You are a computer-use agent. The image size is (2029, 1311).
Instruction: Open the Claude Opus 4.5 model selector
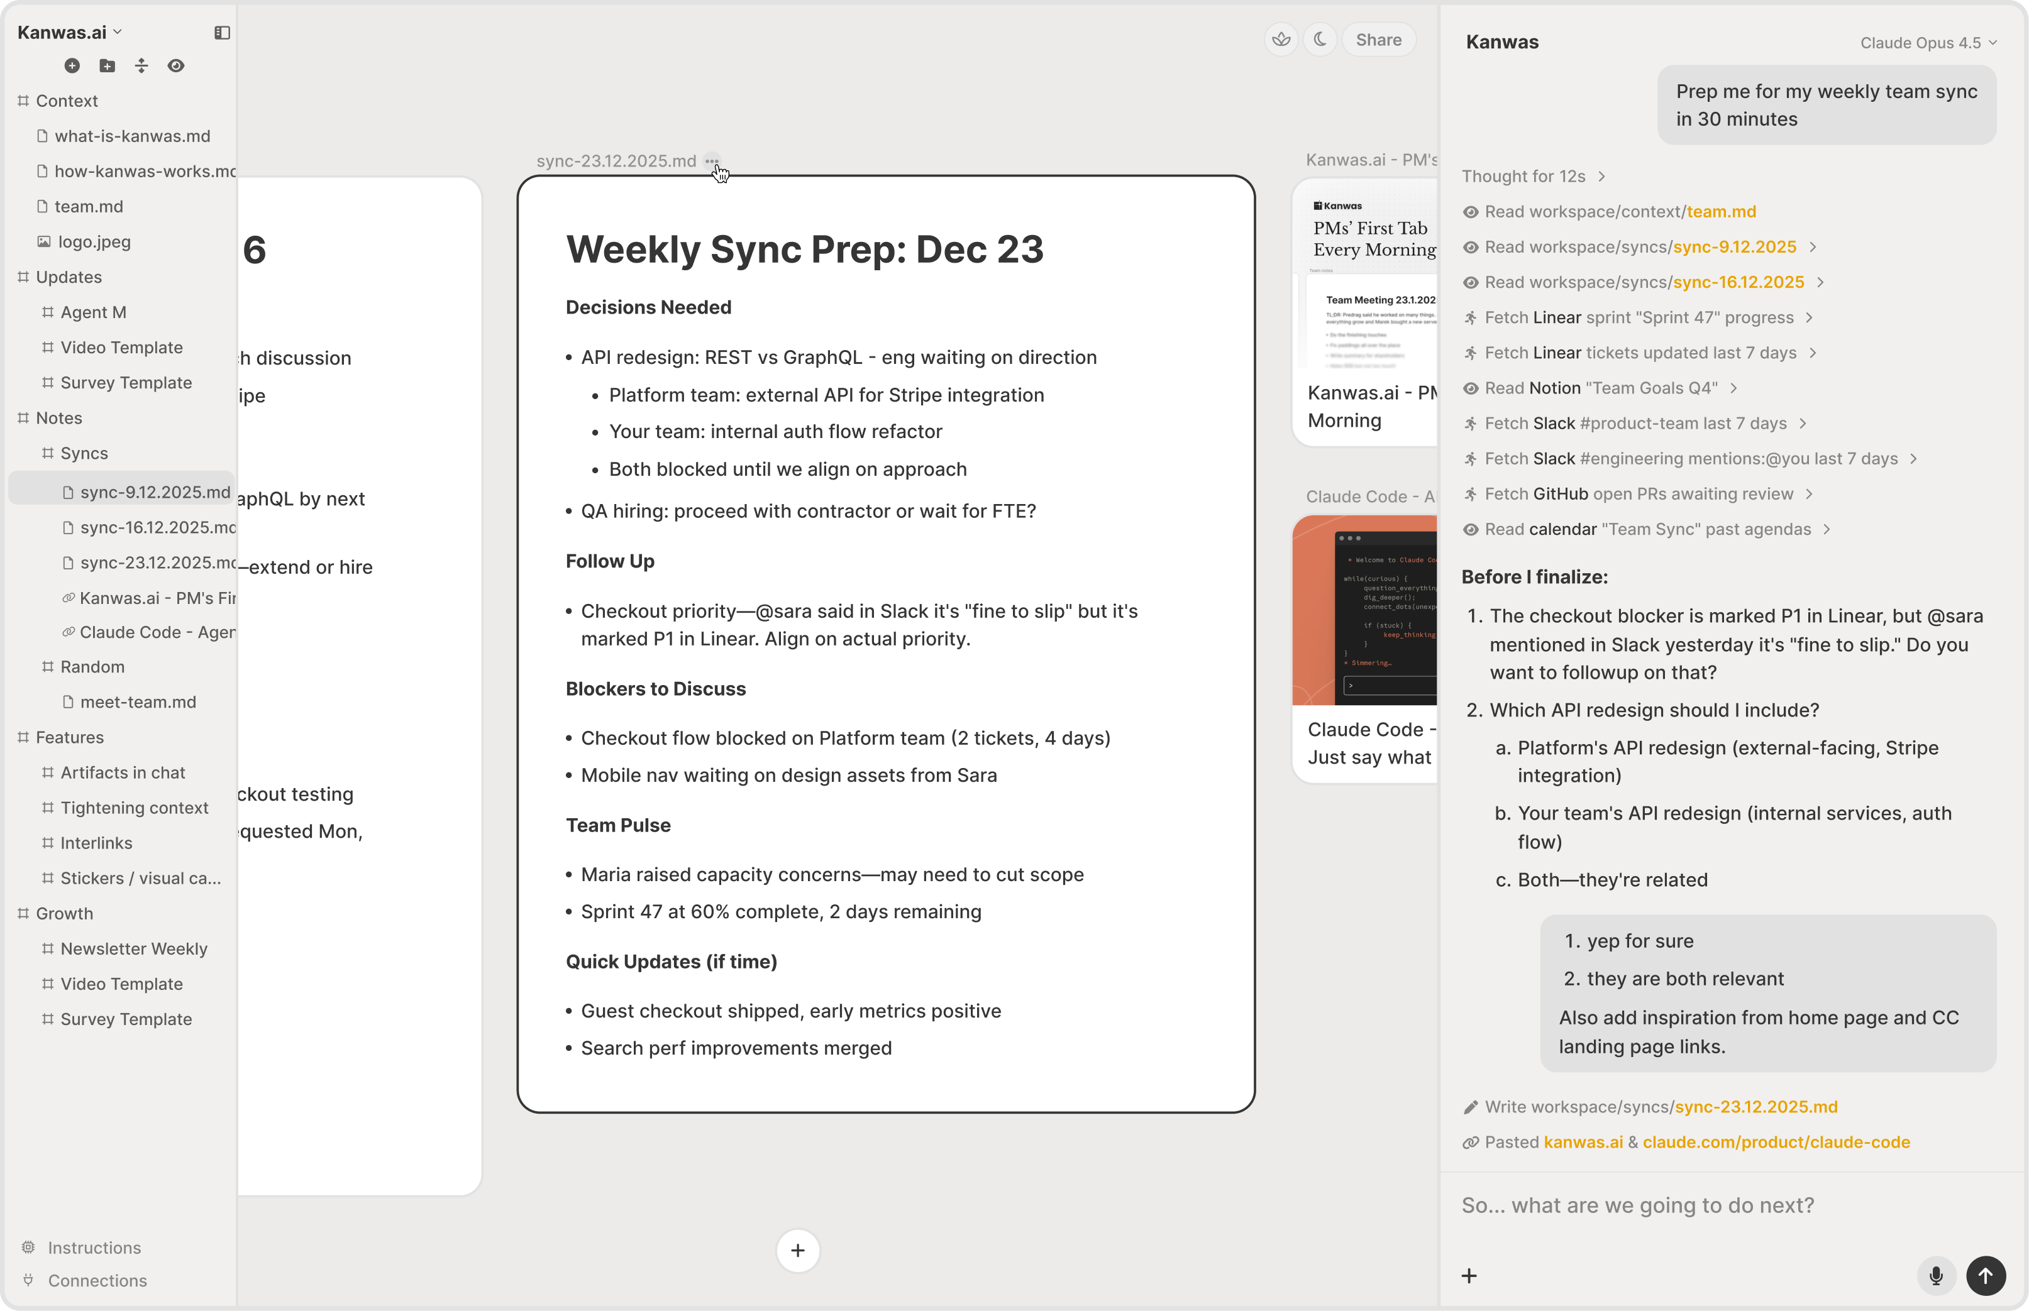point(1928,43)
